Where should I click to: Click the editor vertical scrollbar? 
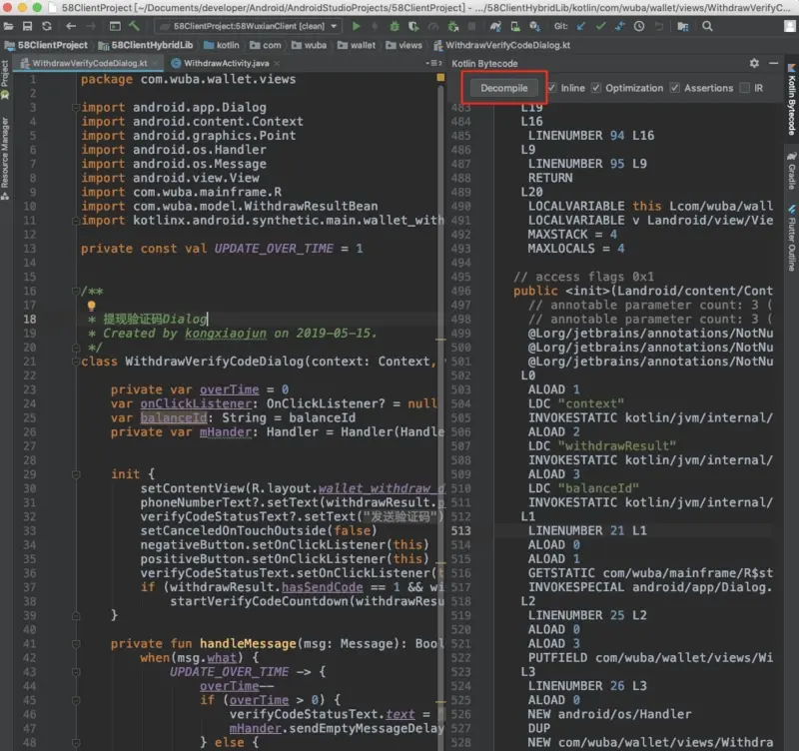tap(440, 415)
